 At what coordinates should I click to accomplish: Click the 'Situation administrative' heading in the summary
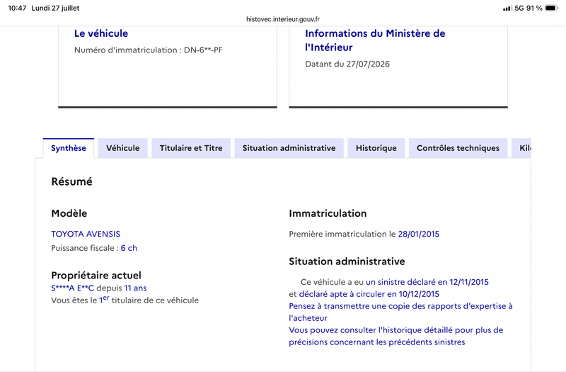(347, 261)
